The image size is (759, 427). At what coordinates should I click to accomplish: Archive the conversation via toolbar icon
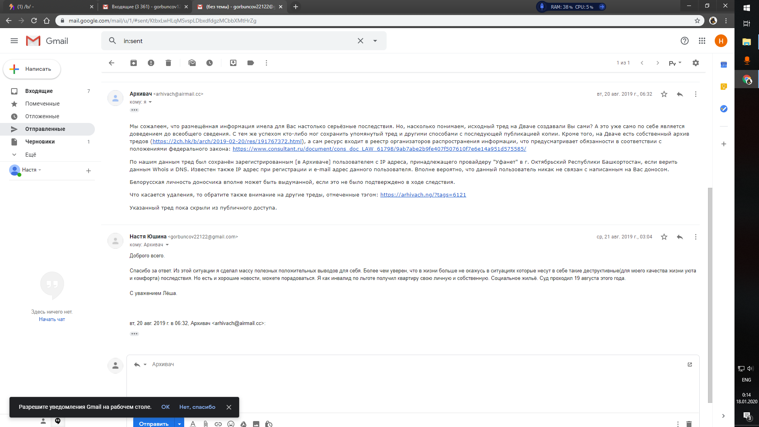134,63
